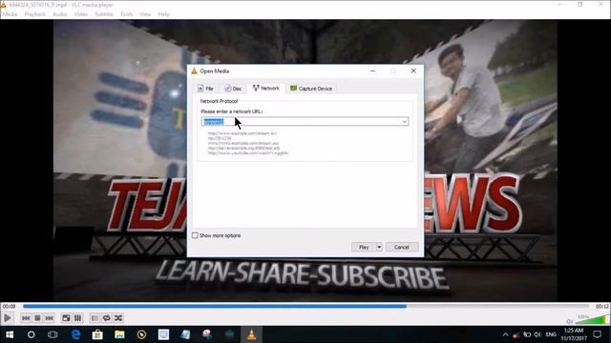Image resolution: width=611 pixels, height=343 pixels.
Task: Switch to Disc tab in Open Media
Action: click(233, 89)
